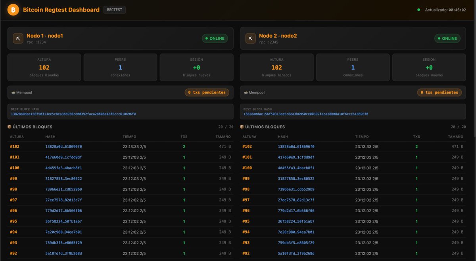Click the box icon beside Nodo 2 Últimos Bloques
The image size is (476, 261).
[x=242, y=127]
